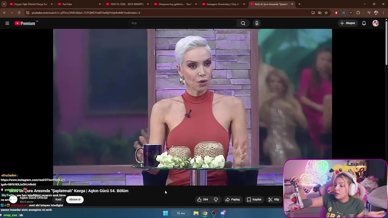Open the red extension icon in toolbar

pos(336,13)
